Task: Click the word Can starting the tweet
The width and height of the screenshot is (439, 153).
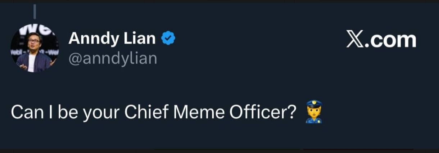Action: coord(24,113)
